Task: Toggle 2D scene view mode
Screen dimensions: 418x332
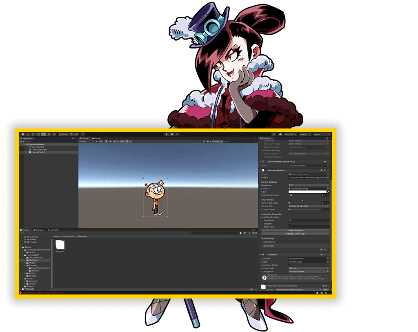Action: click(101, 142)
